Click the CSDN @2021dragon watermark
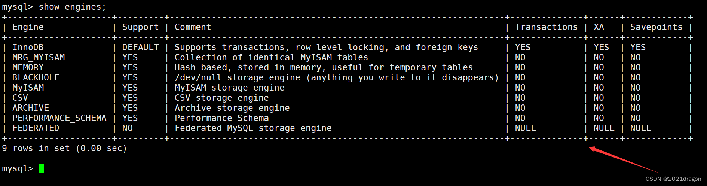This screenshot has width=707, height=186. (x=673, y=179)
